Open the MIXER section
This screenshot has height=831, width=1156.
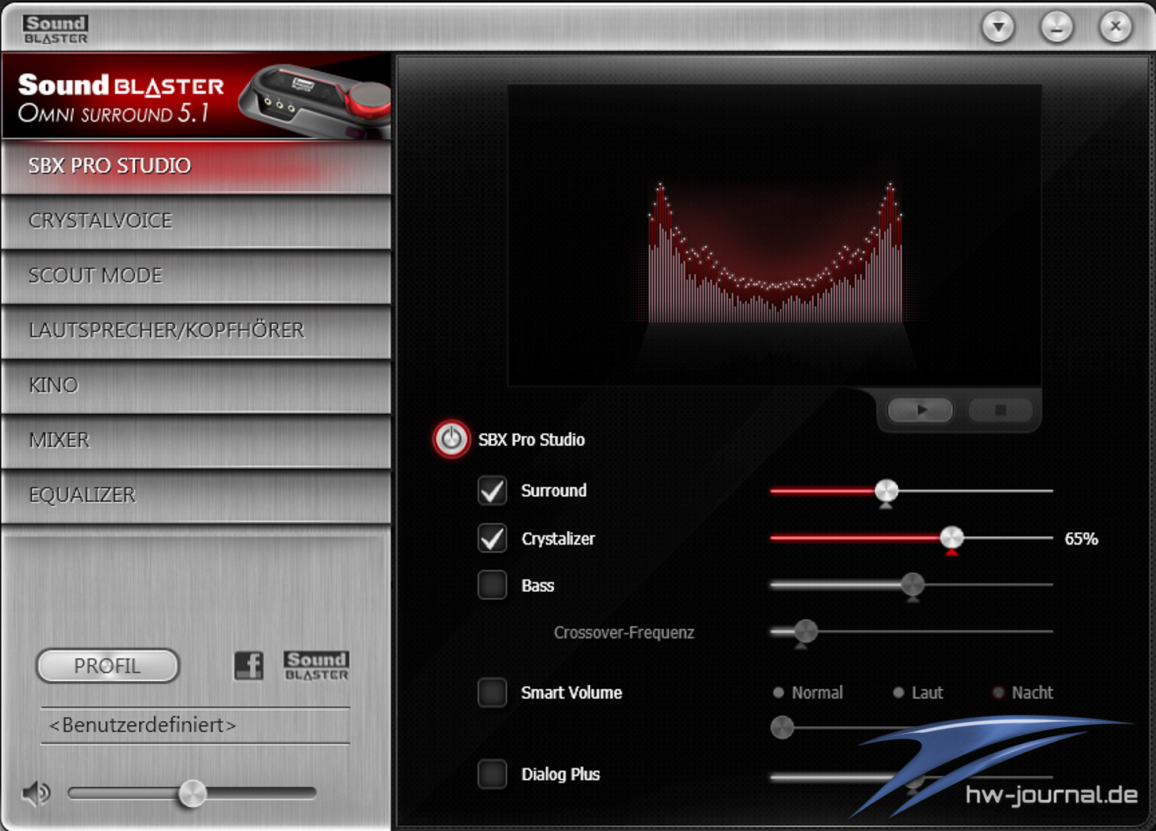[x=197, y=441]
